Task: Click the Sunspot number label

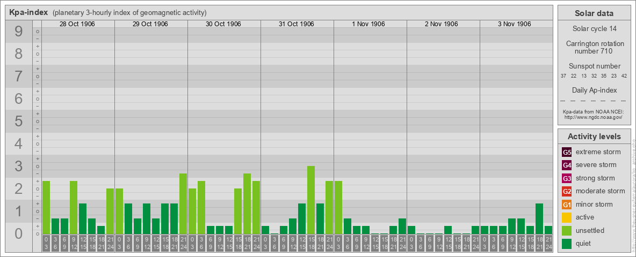Action: 594,66
